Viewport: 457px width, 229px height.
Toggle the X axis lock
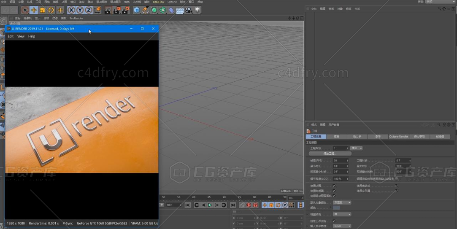(x=71, y=10)
